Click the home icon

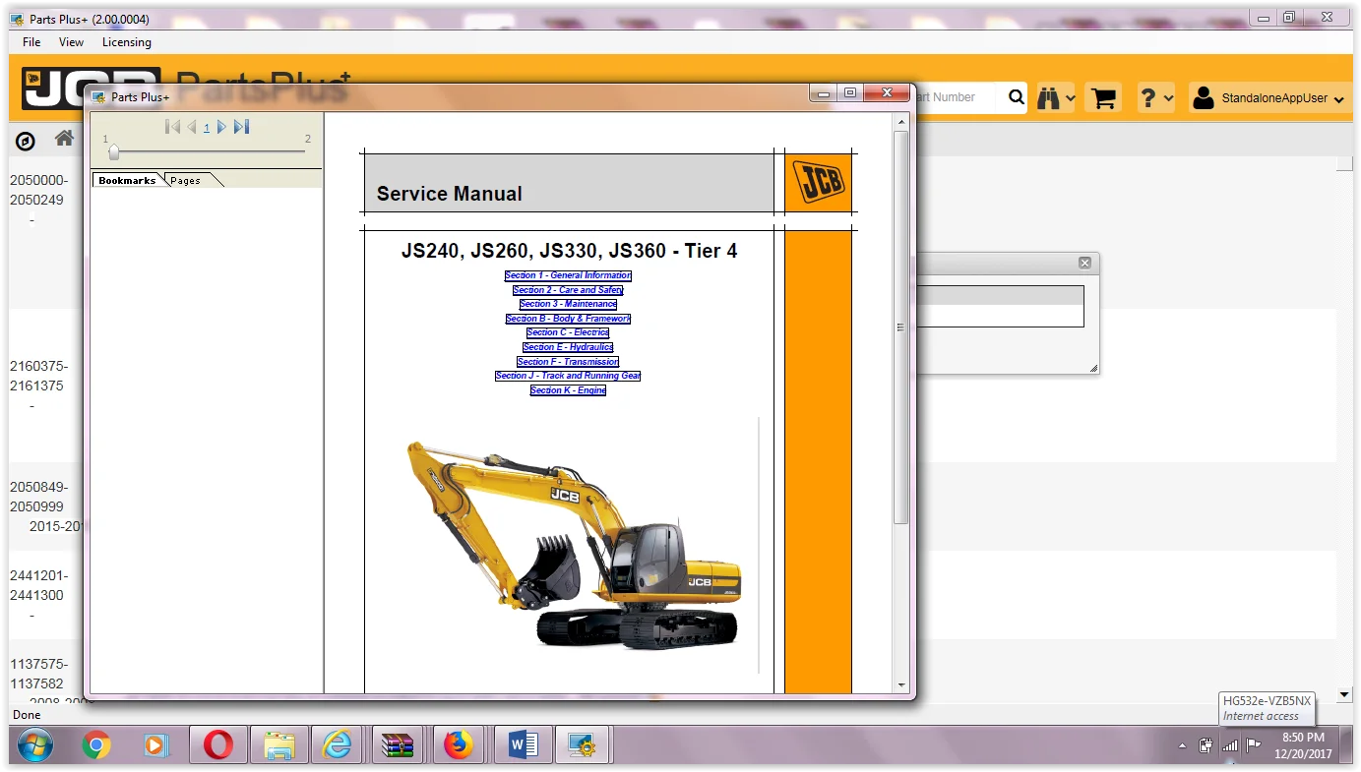tap(65, 139)
